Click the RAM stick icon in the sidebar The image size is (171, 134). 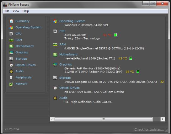click(11, 40)
